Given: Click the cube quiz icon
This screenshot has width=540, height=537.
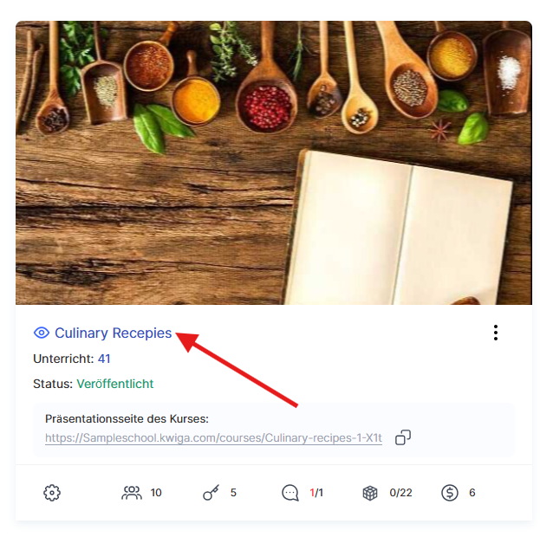Looking at the screenshot, I should pos(370,493).
